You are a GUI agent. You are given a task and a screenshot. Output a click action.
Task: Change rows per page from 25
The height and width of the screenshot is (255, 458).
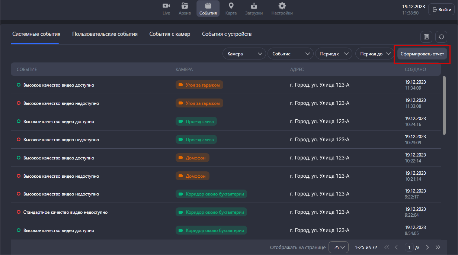[x=339, y=247]
